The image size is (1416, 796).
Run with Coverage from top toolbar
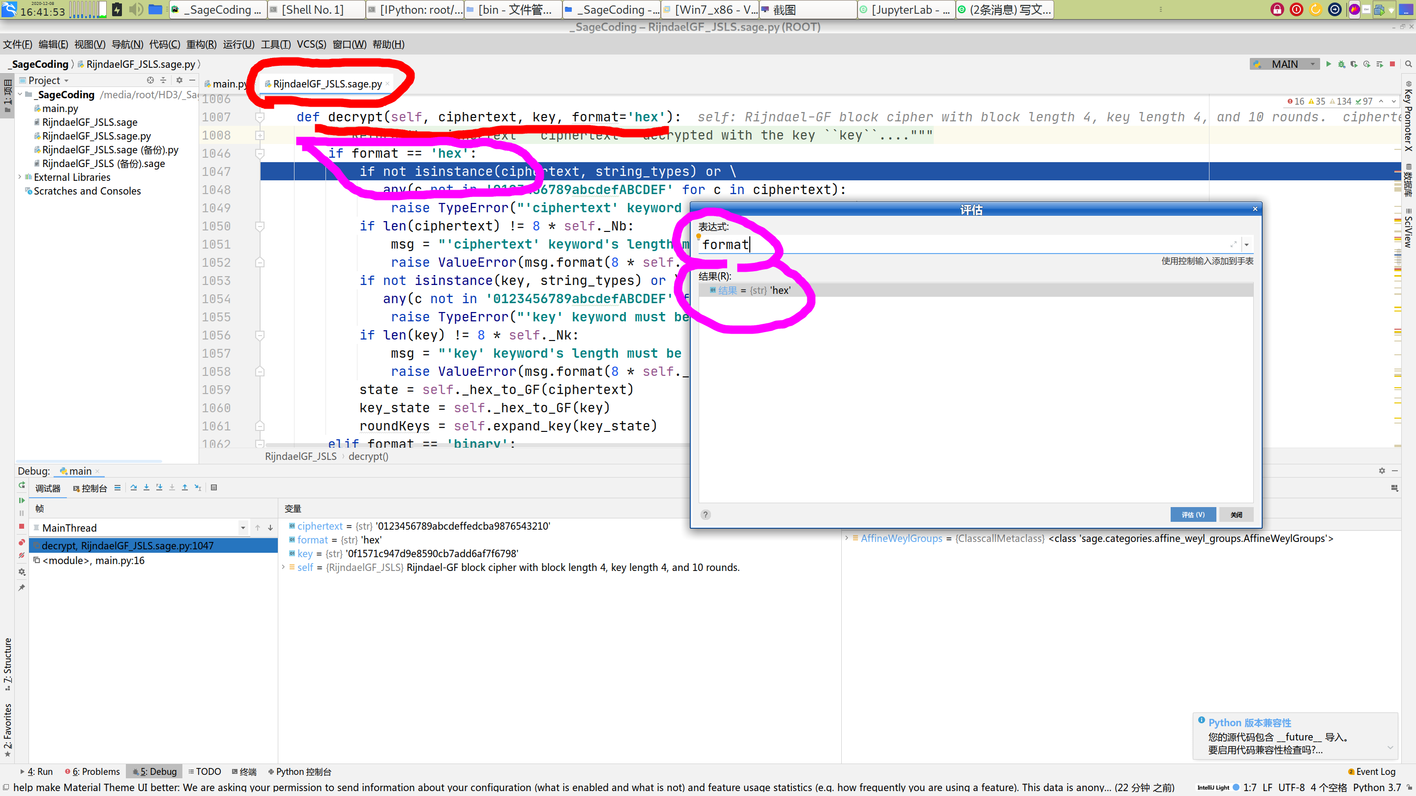(1354, 64)
